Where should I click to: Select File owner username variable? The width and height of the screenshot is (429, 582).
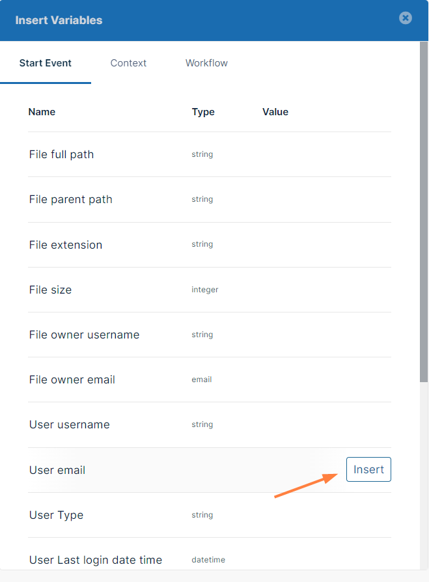pyautogui.click(x=85, y=335)
